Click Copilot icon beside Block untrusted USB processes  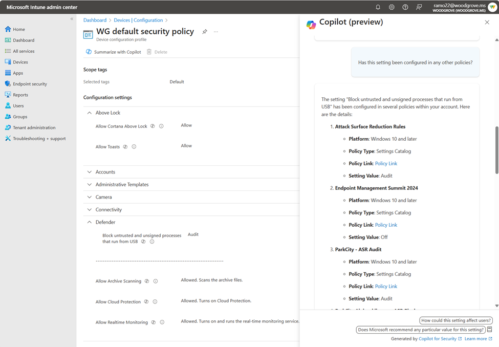pos(143,242)
